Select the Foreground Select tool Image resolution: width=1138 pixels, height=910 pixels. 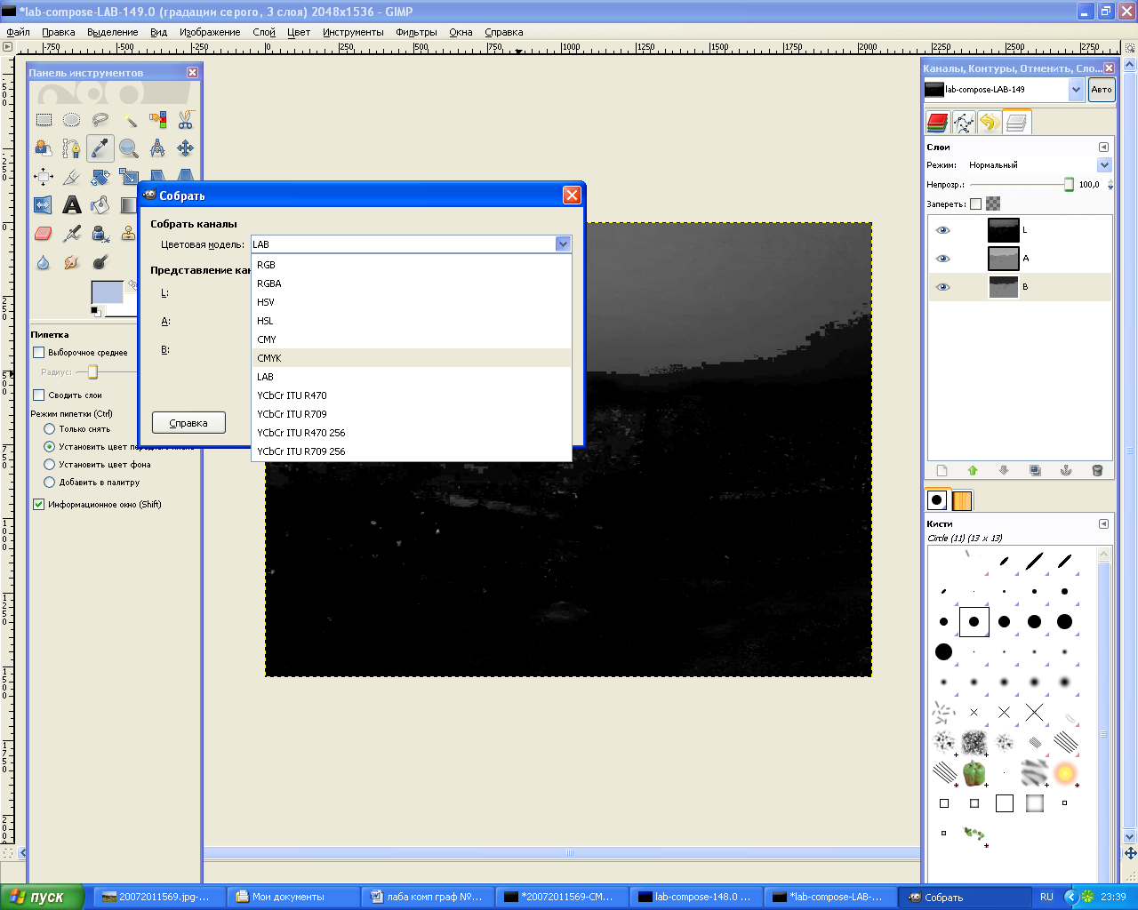pyautogui.click(x=44, y=148)
